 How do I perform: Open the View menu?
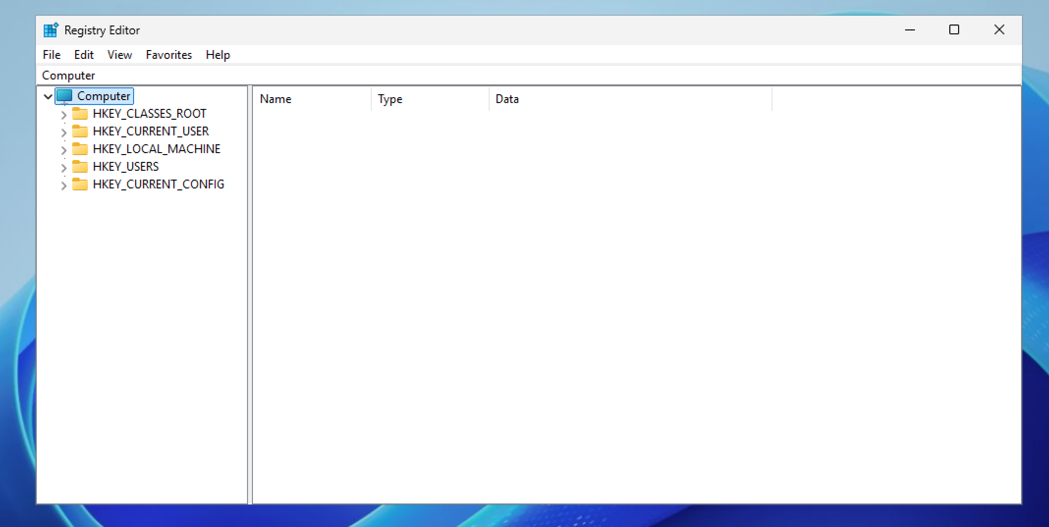[120, 54]
